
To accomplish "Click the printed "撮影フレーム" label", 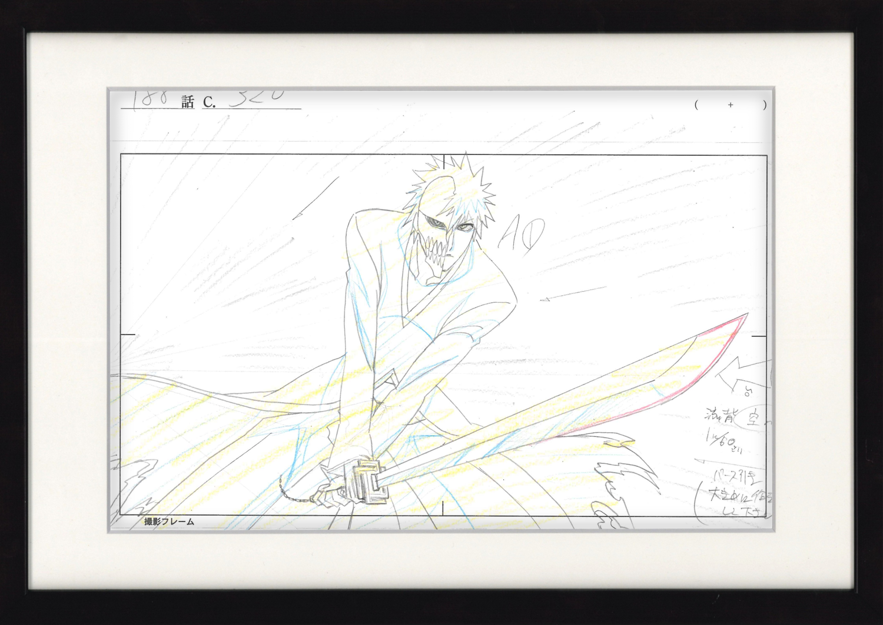I will click(x=169, y=521).
